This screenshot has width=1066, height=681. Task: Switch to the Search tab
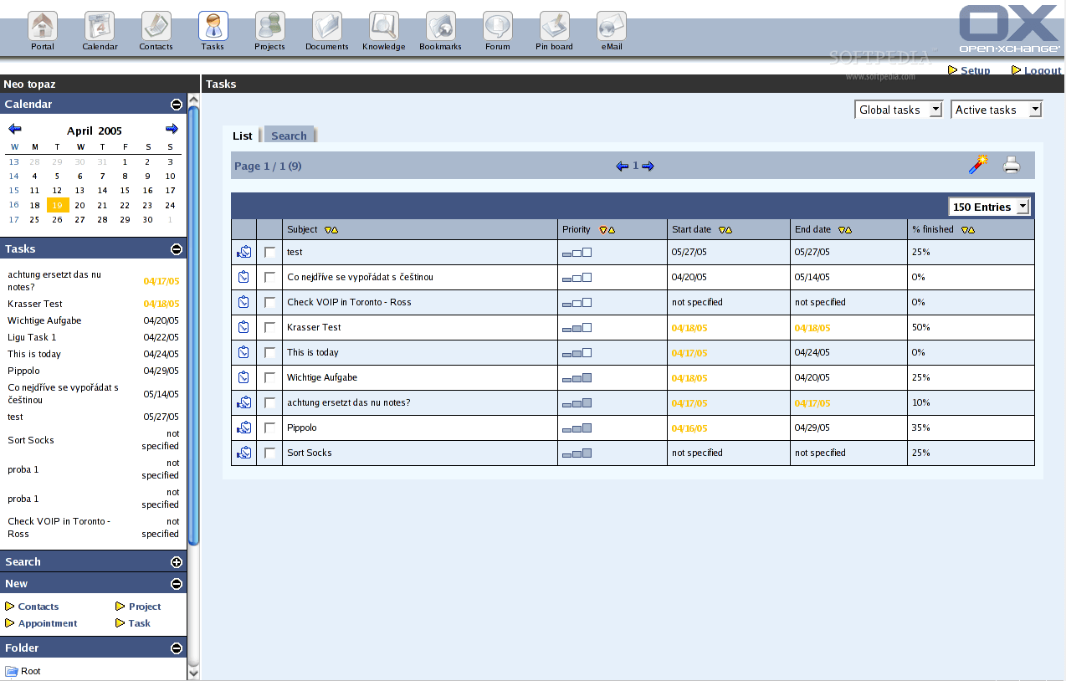[x=289, y=135]
